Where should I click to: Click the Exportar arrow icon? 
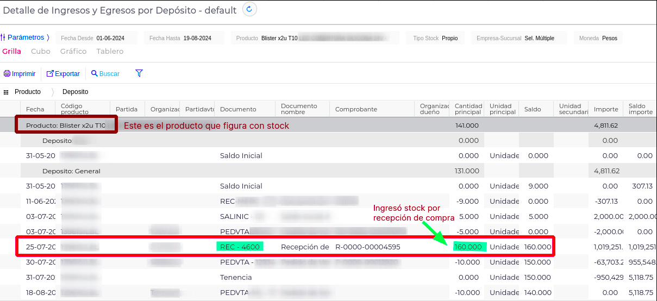50,74
